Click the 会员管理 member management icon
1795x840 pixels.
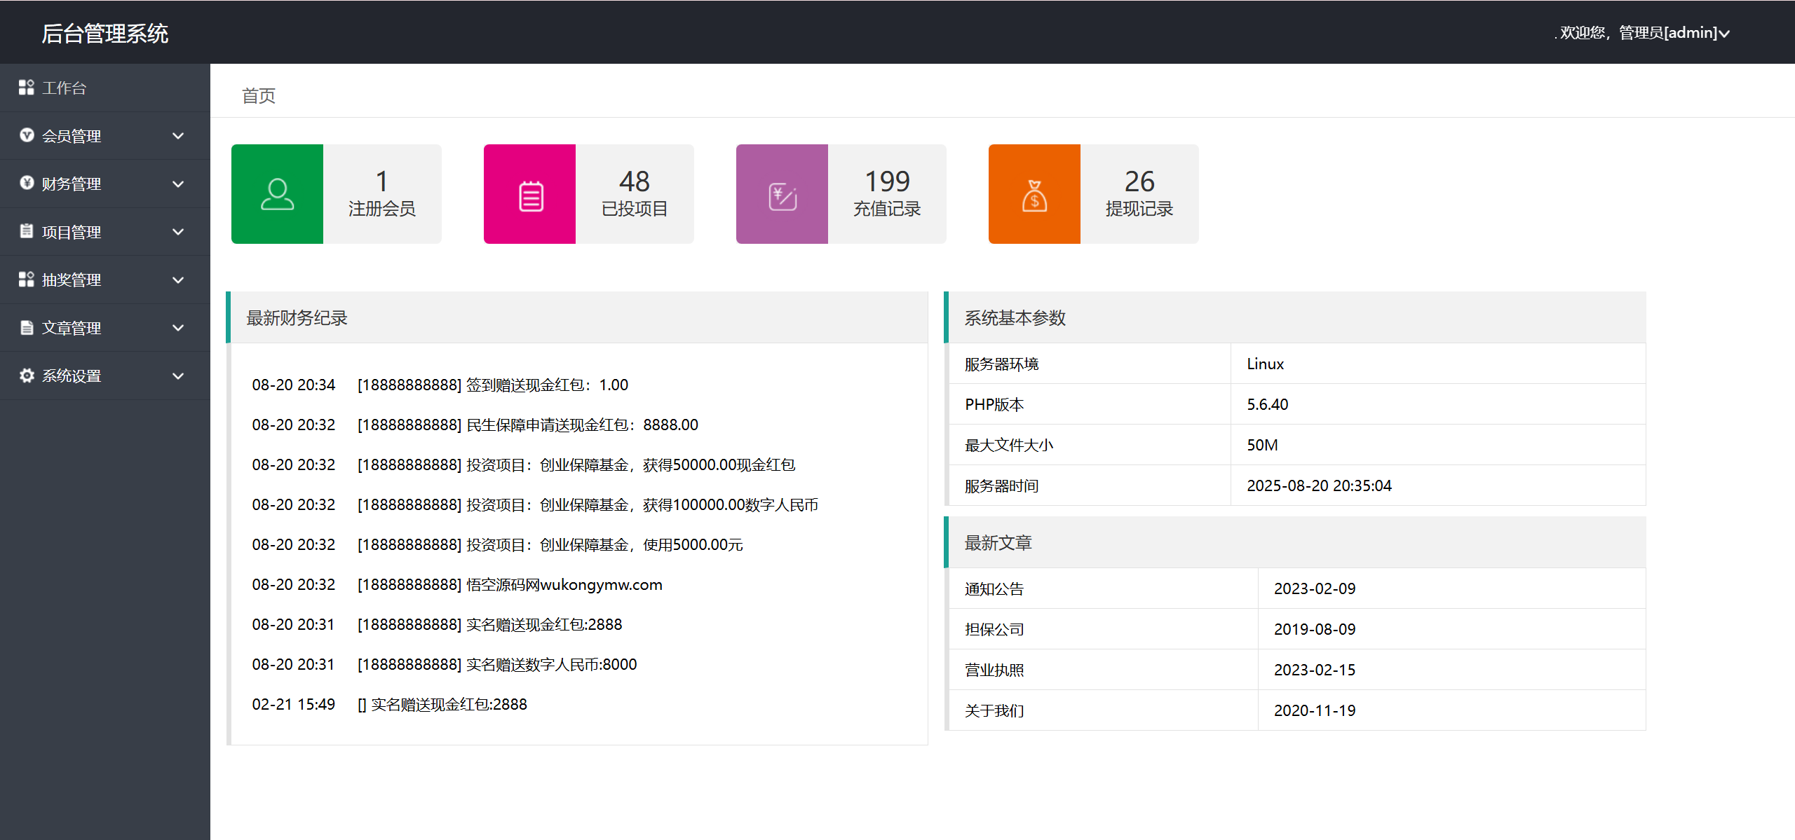[x=27, y=135]
